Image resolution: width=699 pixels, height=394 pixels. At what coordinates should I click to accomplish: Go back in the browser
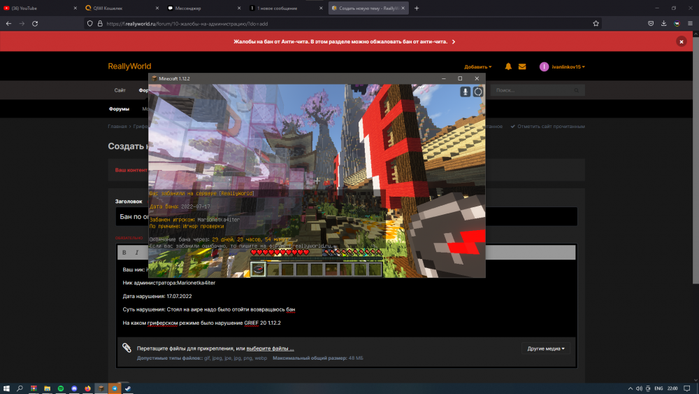[x=8, y=24]
